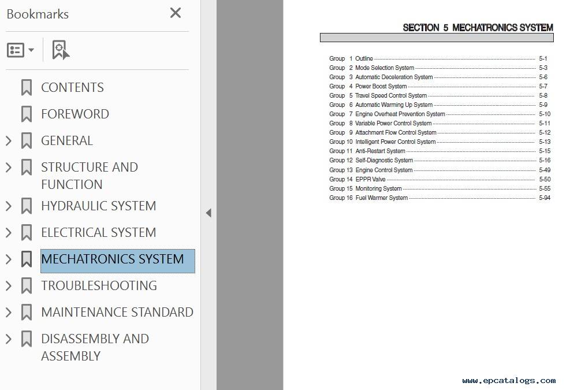Click the SECTION 5 MECHATRONICS SYSTEM heading
Viewport: 585px width, 390px height.
tap(478, 28)
